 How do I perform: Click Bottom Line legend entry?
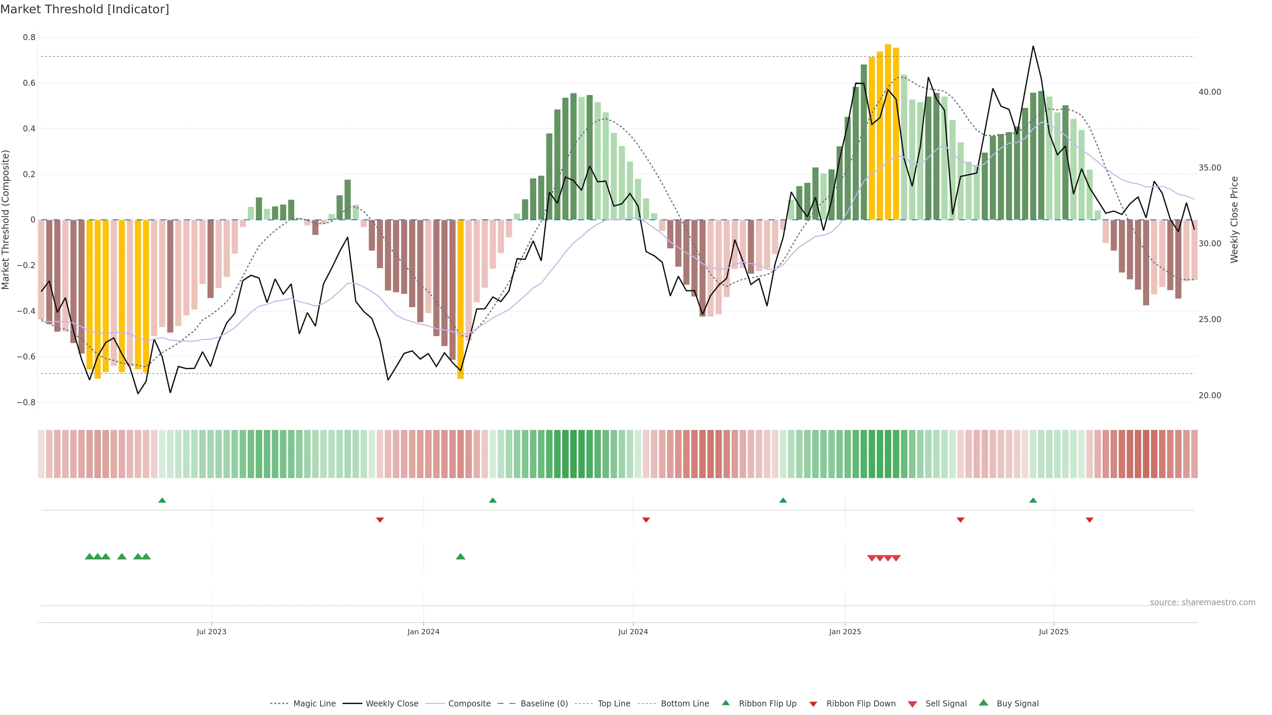(x=684, y=704)
